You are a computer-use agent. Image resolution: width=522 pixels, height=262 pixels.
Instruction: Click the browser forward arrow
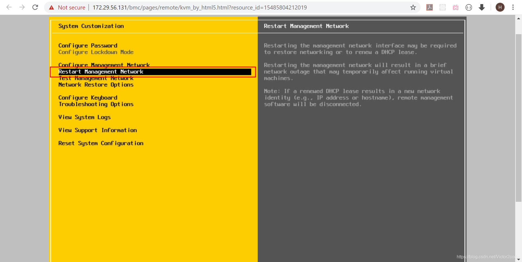(x=22, y=7)
